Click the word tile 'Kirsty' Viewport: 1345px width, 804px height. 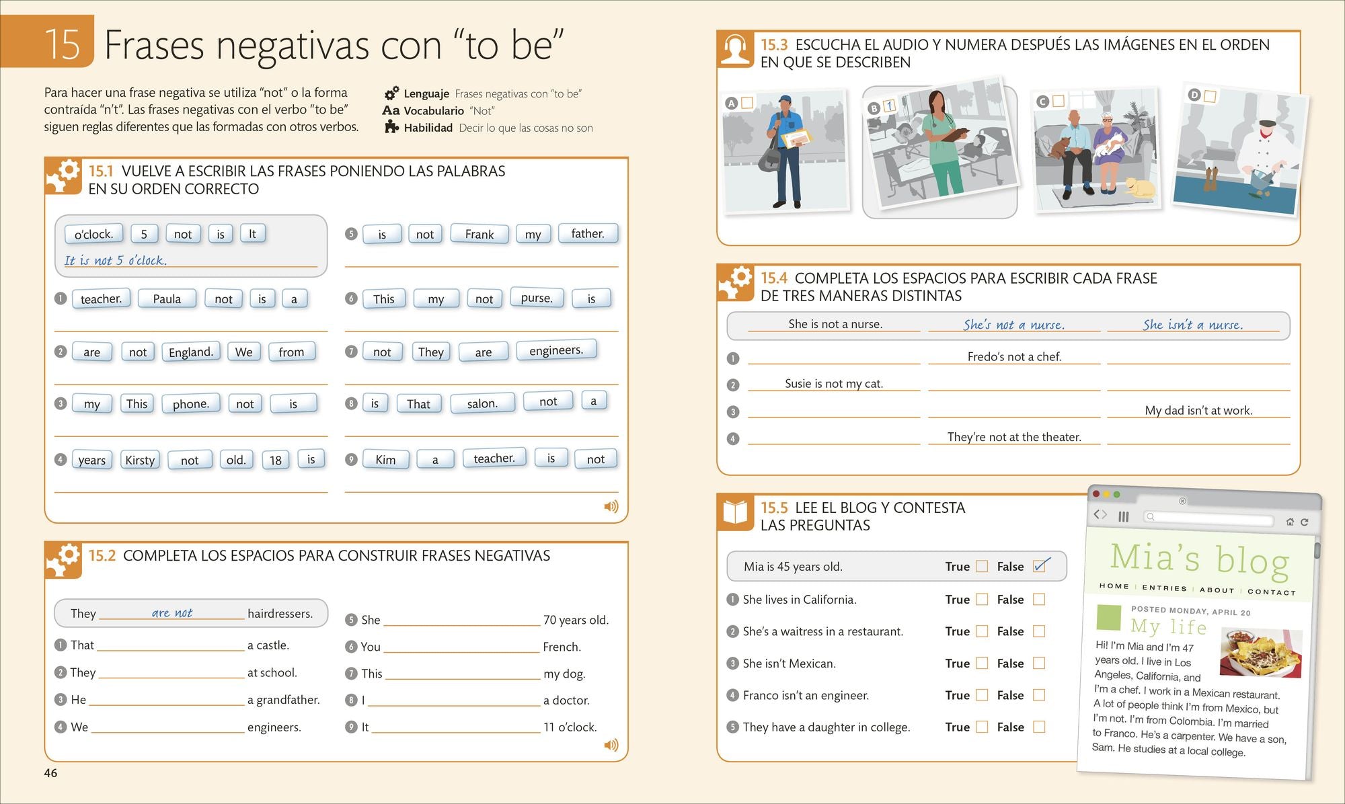(140, 460)
